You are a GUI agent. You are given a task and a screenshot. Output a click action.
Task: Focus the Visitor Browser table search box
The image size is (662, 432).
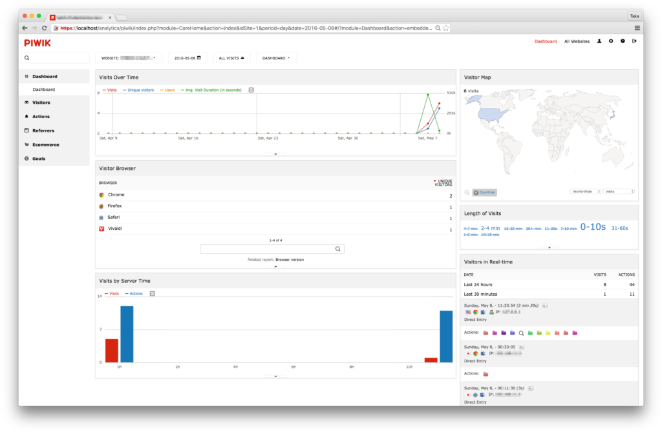tap(272, 249)
